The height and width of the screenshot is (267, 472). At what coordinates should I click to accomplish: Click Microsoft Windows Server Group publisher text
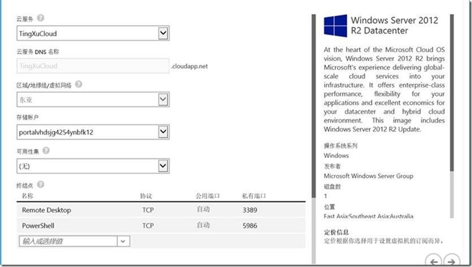tap(369, 176)
